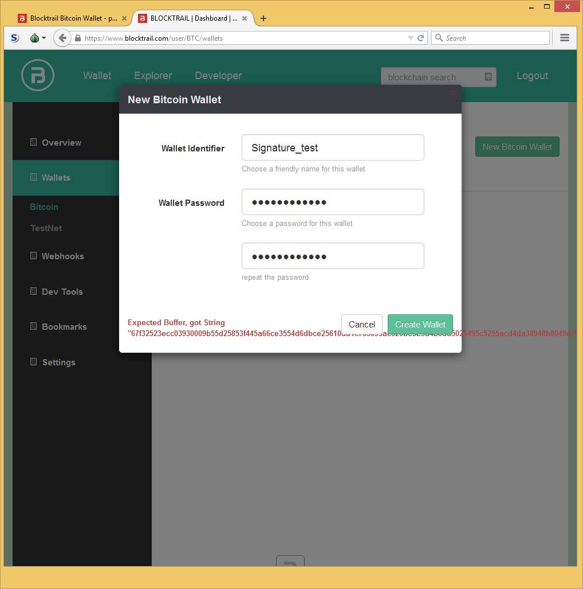
Task: Open the browser hamburger menu
Action: click(x=565, y=38)
